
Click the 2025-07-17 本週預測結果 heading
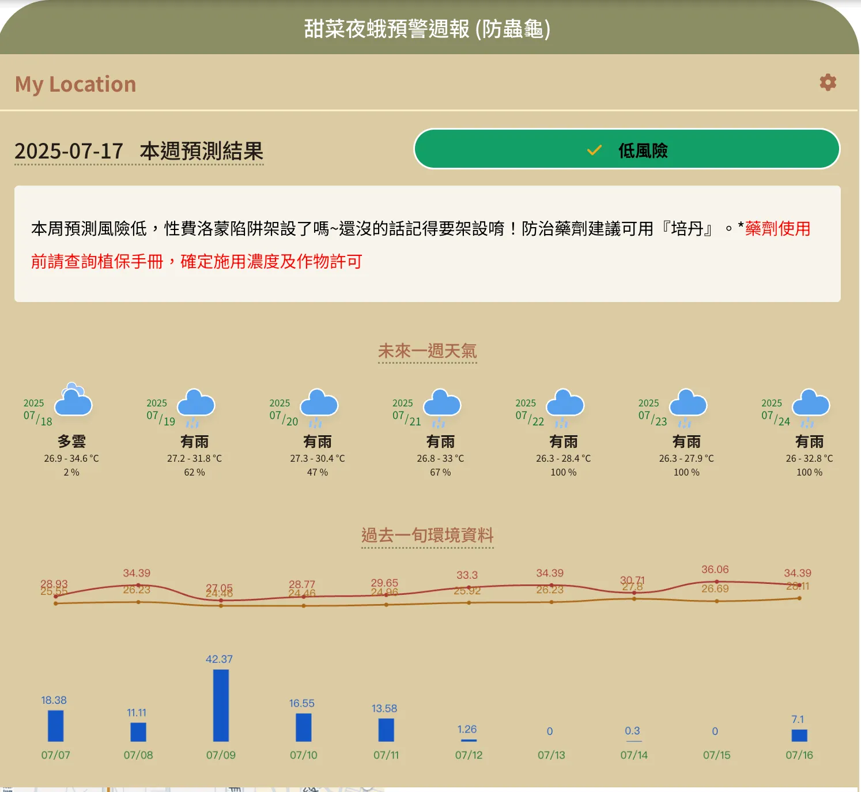click(139, 152)
